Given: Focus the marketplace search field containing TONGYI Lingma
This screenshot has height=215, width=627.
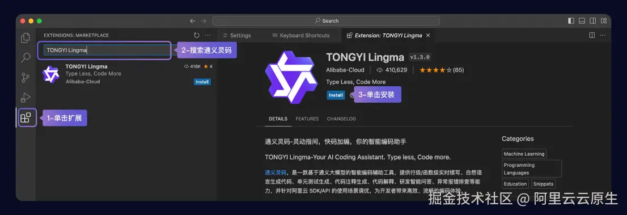Looking at the screenshot, I should point(107,50).
